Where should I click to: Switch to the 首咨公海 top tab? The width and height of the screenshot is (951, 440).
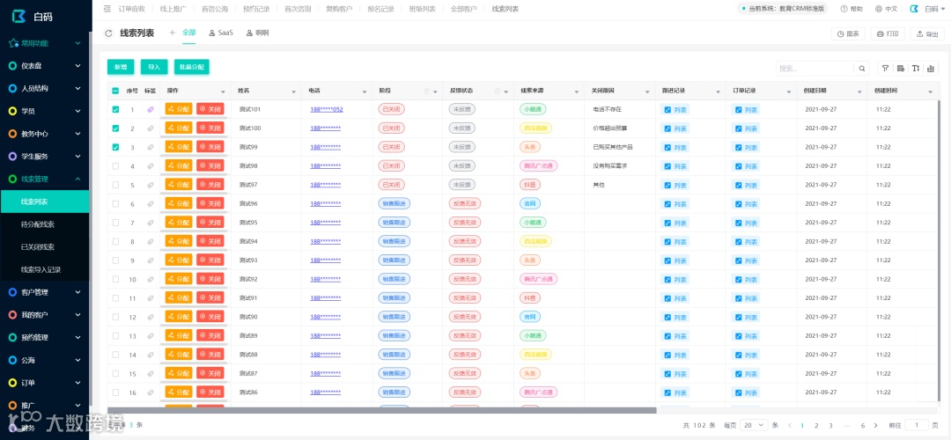click(215, 9)
